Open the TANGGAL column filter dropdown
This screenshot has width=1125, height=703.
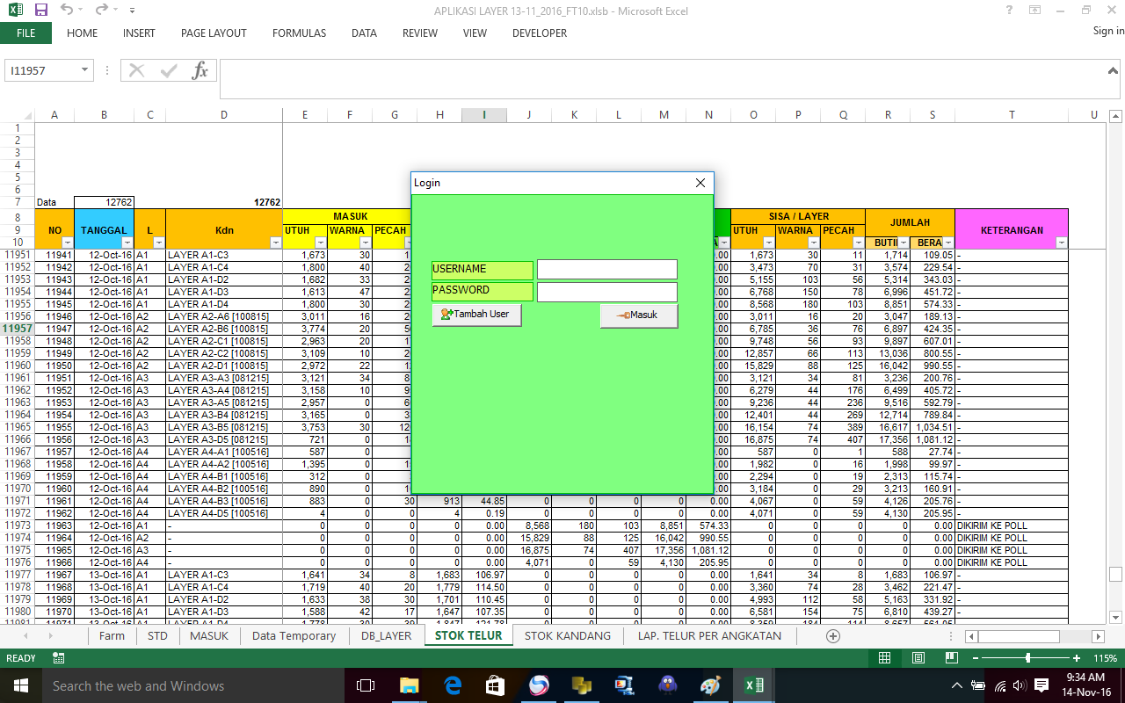click(x=128, y=243)
